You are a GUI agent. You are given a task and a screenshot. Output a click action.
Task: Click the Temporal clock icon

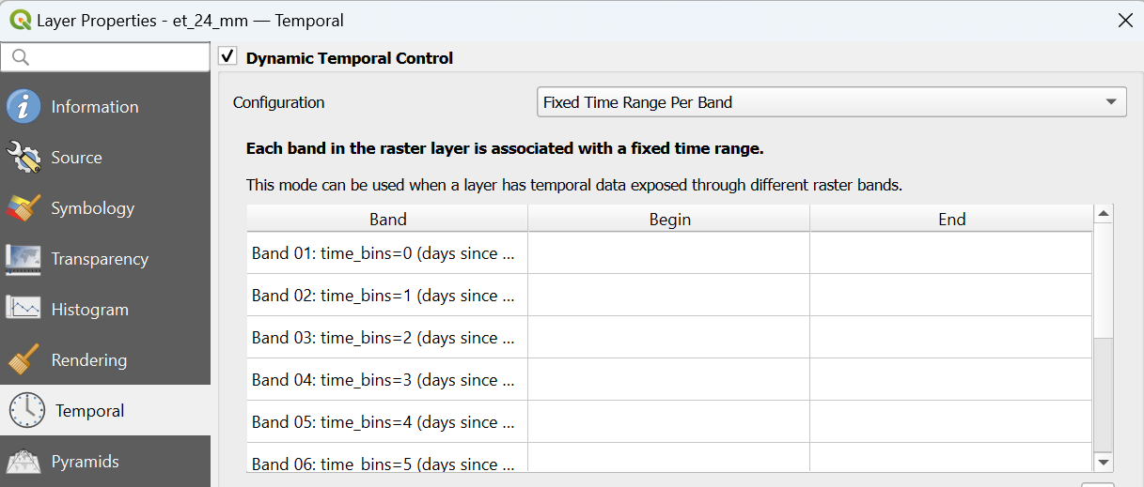[x=26, y=411]
